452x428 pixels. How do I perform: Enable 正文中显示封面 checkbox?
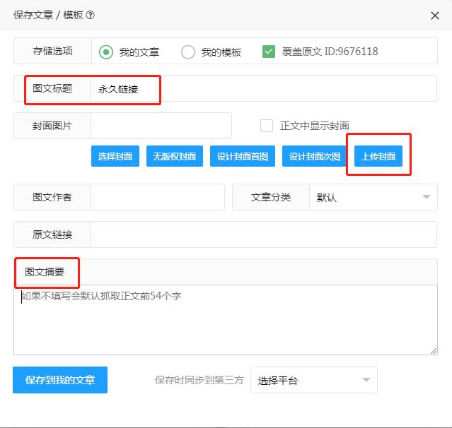[x=267, y=126]
